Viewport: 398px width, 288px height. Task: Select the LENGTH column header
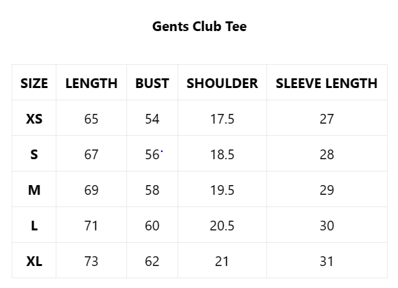(91, 83)
